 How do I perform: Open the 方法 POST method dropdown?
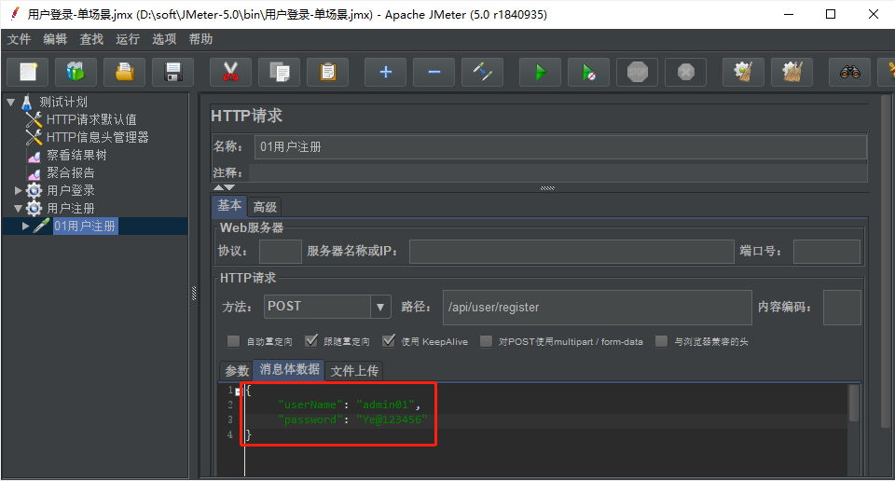380,307
